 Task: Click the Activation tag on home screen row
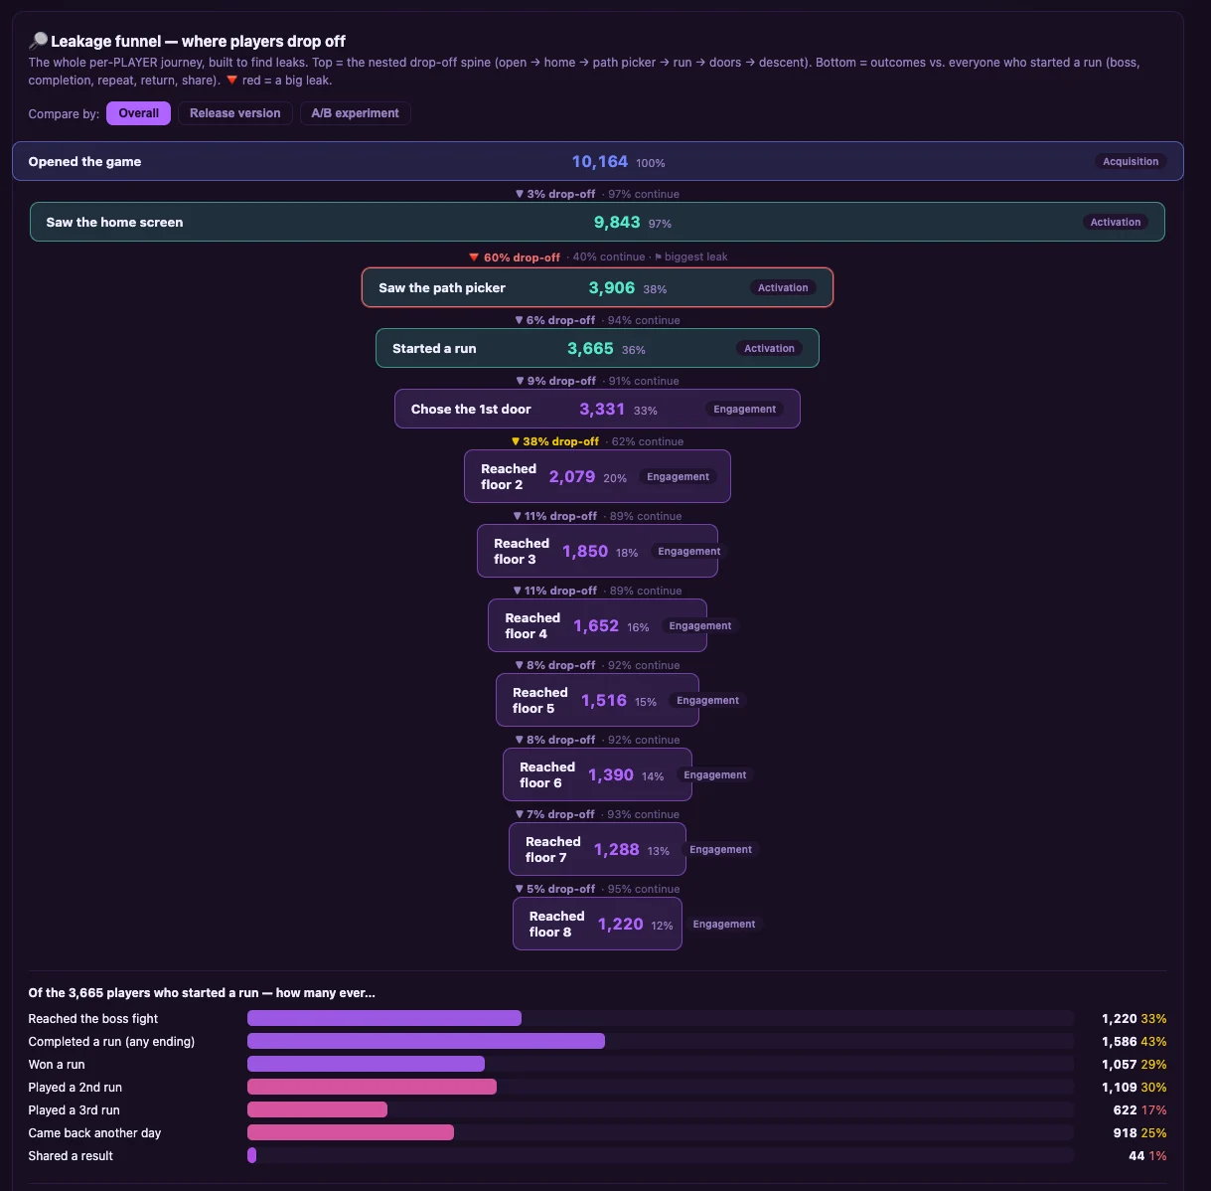(x=1115, y=222)
